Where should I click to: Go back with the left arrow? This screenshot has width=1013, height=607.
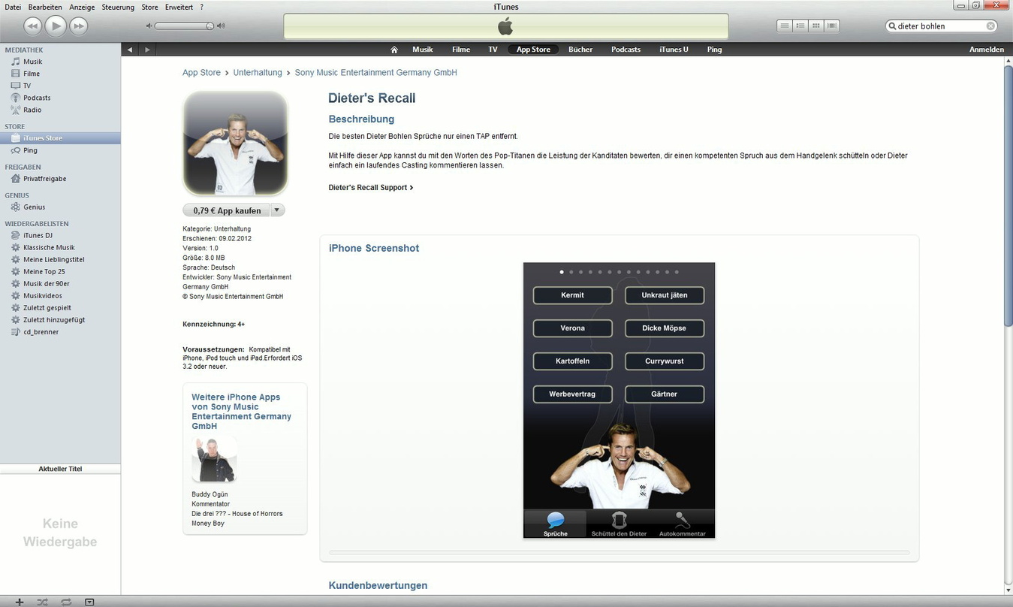130,50
